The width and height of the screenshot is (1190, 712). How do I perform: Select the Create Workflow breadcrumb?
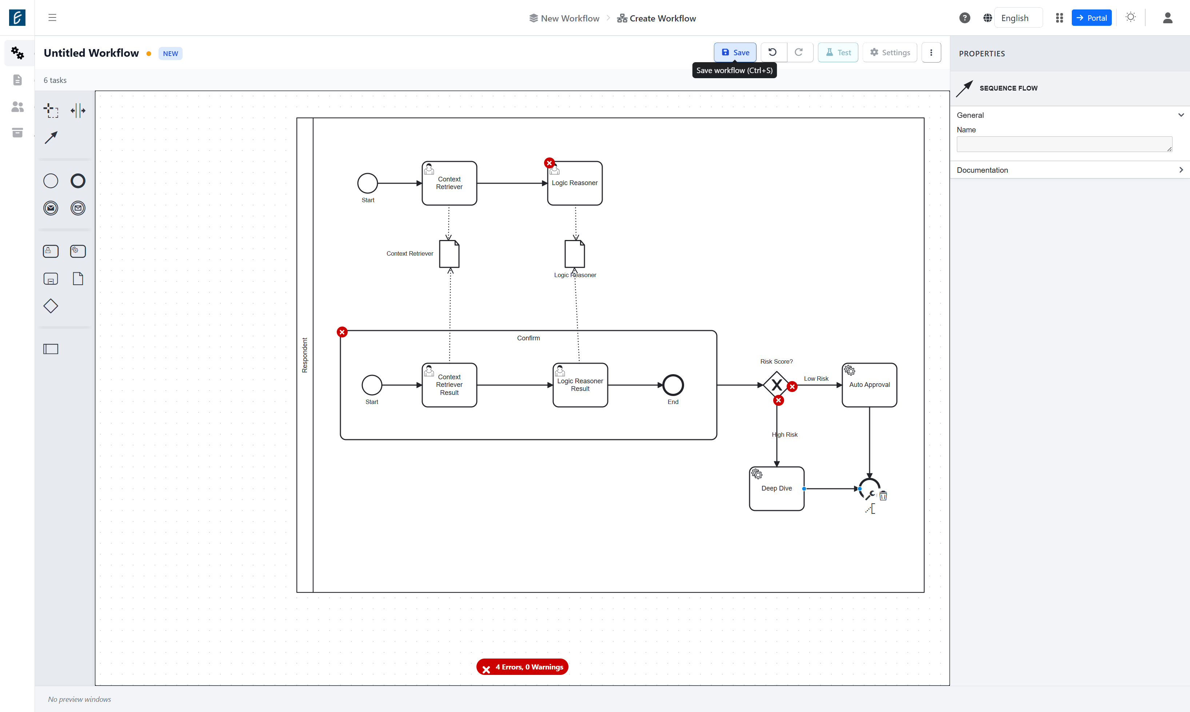[656, 18]
